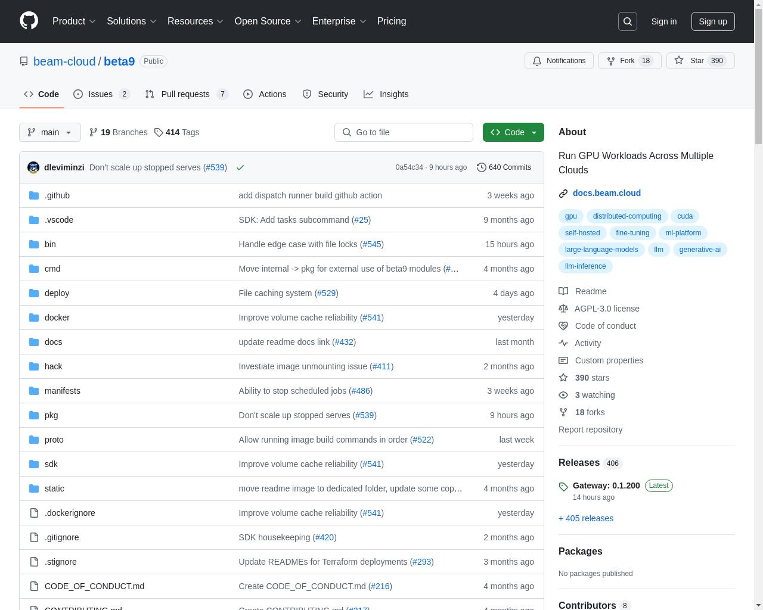This screenshot has width=763, height=610.
Task: Expand the Enterprise menu
Action: point(339,21)
